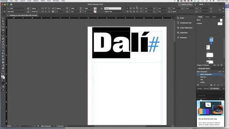Select the Zoom tool in toolbox

click(x=3, y=71)
